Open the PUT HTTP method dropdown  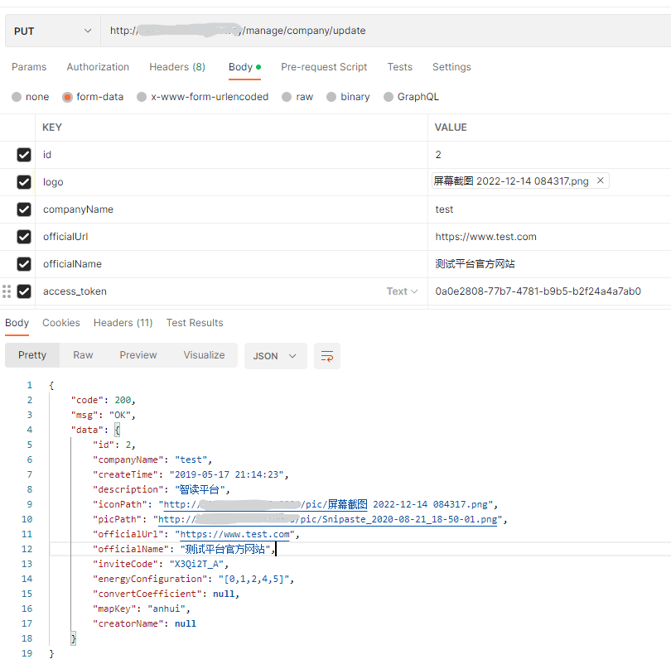[53, 31]
